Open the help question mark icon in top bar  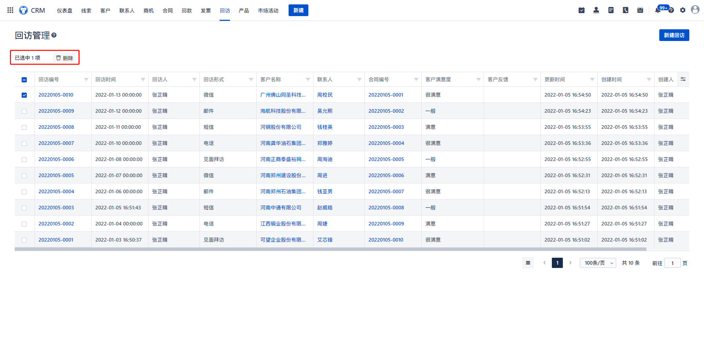[x=671, y=10]
